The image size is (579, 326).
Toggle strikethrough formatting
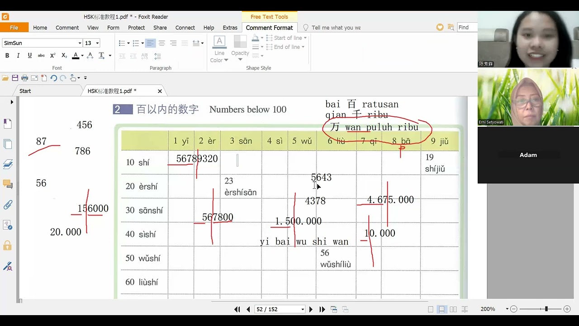41,56
